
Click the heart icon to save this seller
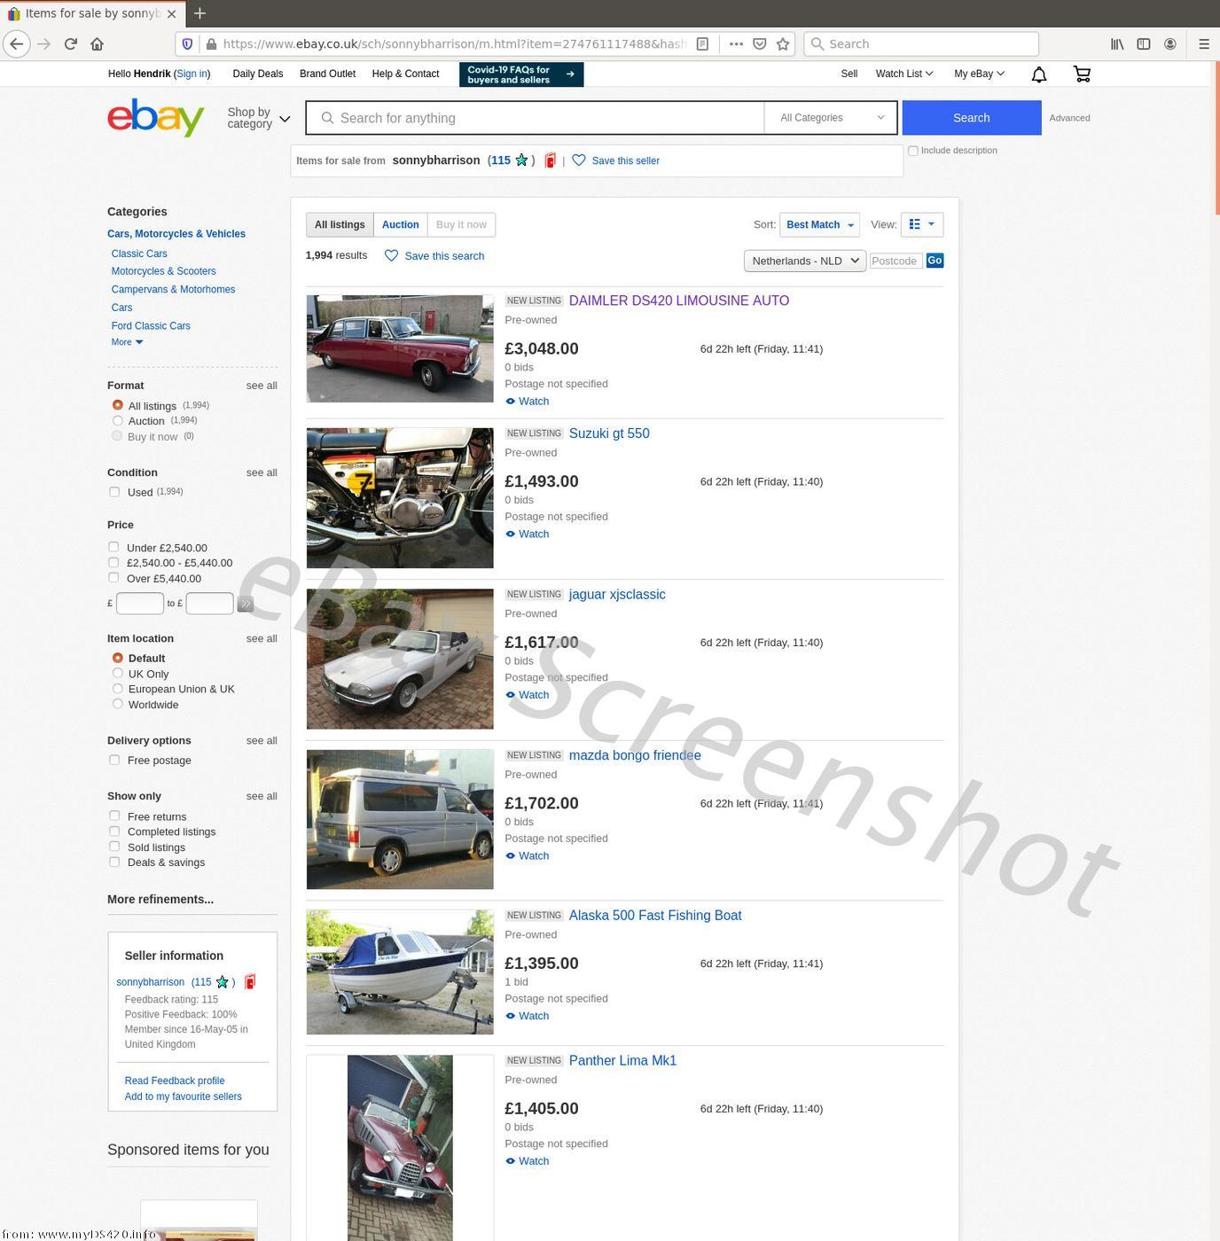(579, 160)
